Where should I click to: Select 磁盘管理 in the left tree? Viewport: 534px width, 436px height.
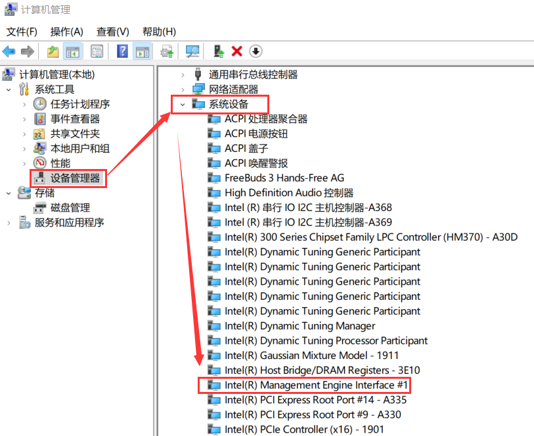(70, 208)
